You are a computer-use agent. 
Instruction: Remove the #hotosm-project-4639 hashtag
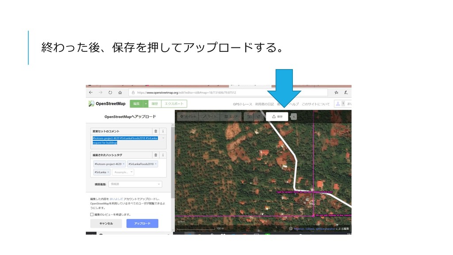point(124,164)
